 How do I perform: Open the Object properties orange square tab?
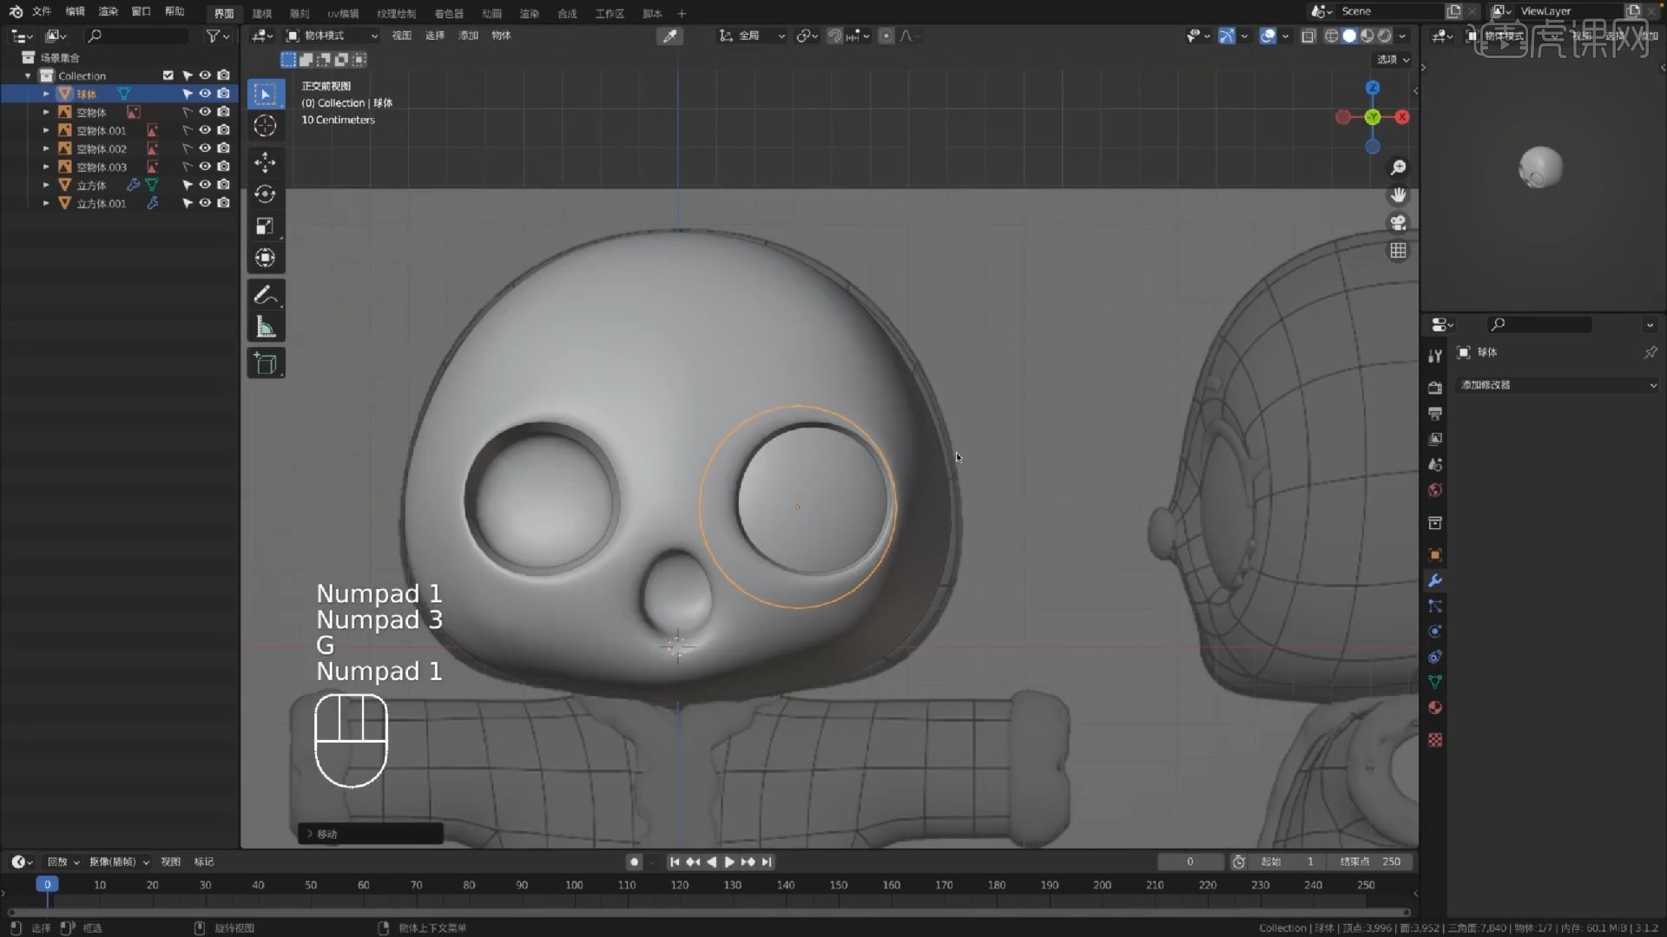pyautogui.click(x=1435, y=555)
